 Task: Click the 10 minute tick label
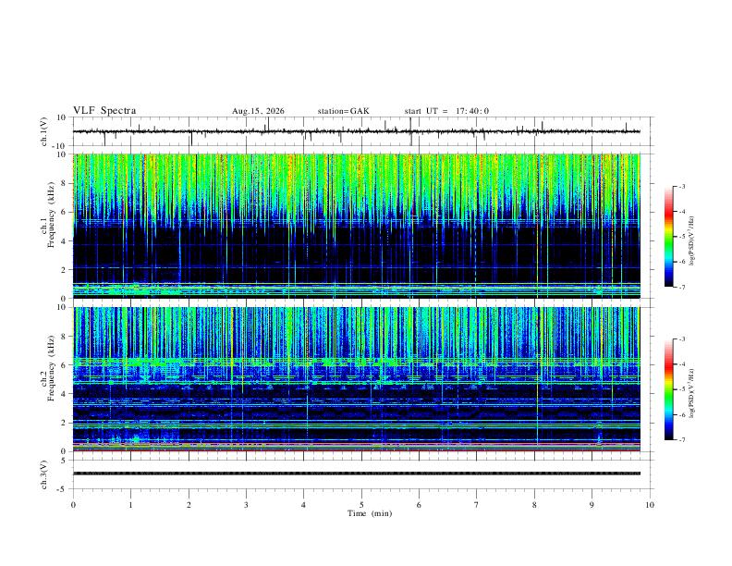point(650,505)
